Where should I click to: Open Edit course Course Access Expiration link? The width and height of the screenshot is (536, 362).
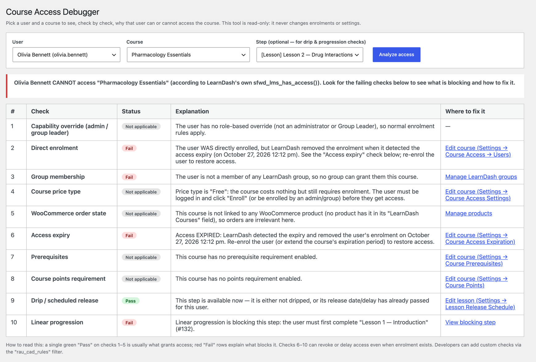coord(480,238)
